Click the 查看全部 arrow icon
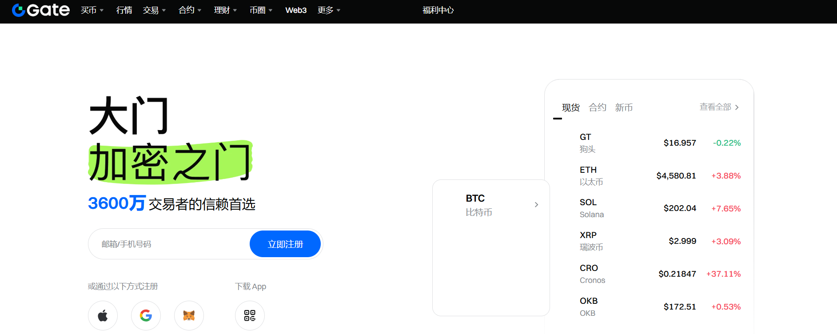 pos(737,107)
